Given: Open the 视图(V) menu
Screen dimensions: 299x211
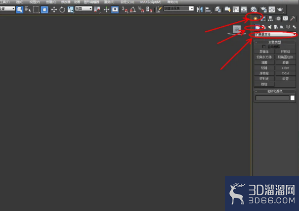Looking at the screenshot, I should pyautogui.click(x=35, y=2).
